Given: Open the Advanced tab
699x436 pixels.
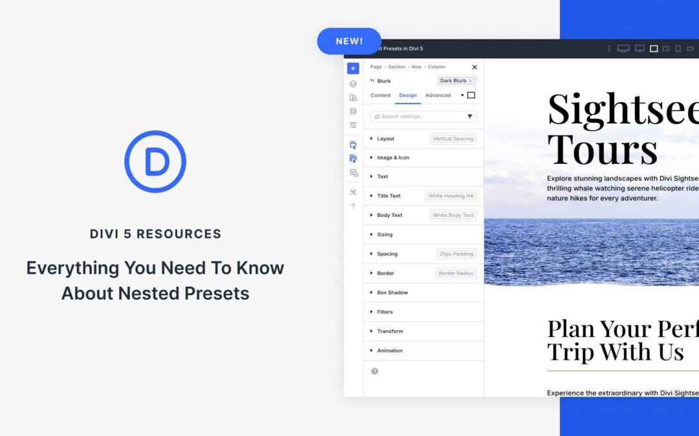Looking at the screenshot, I should tap(438, 96).
